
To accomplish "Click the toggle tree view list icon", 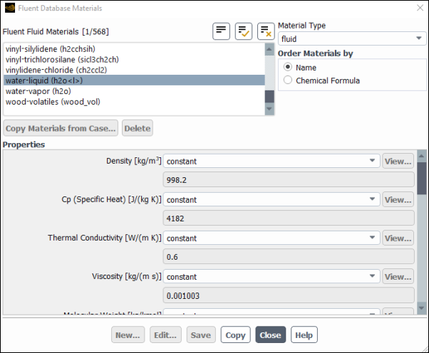I will pyautogui.click(x=221, y=31).
